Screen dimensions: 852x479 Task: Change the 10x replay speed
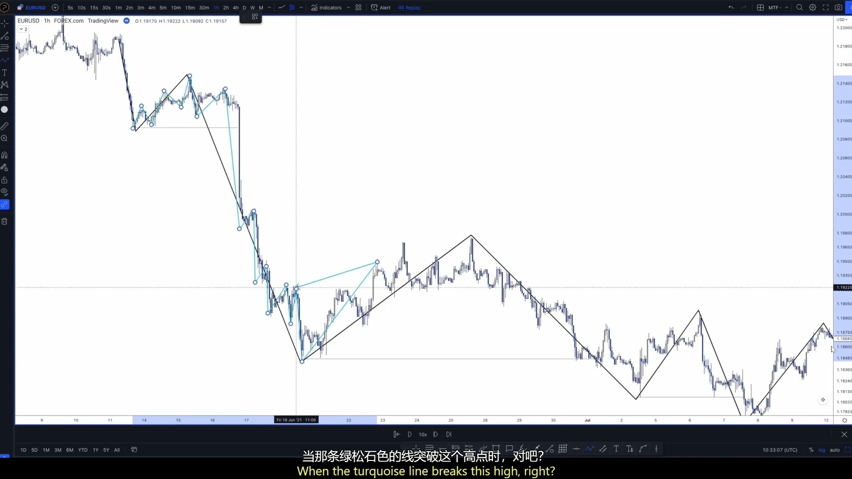point(422,435)
